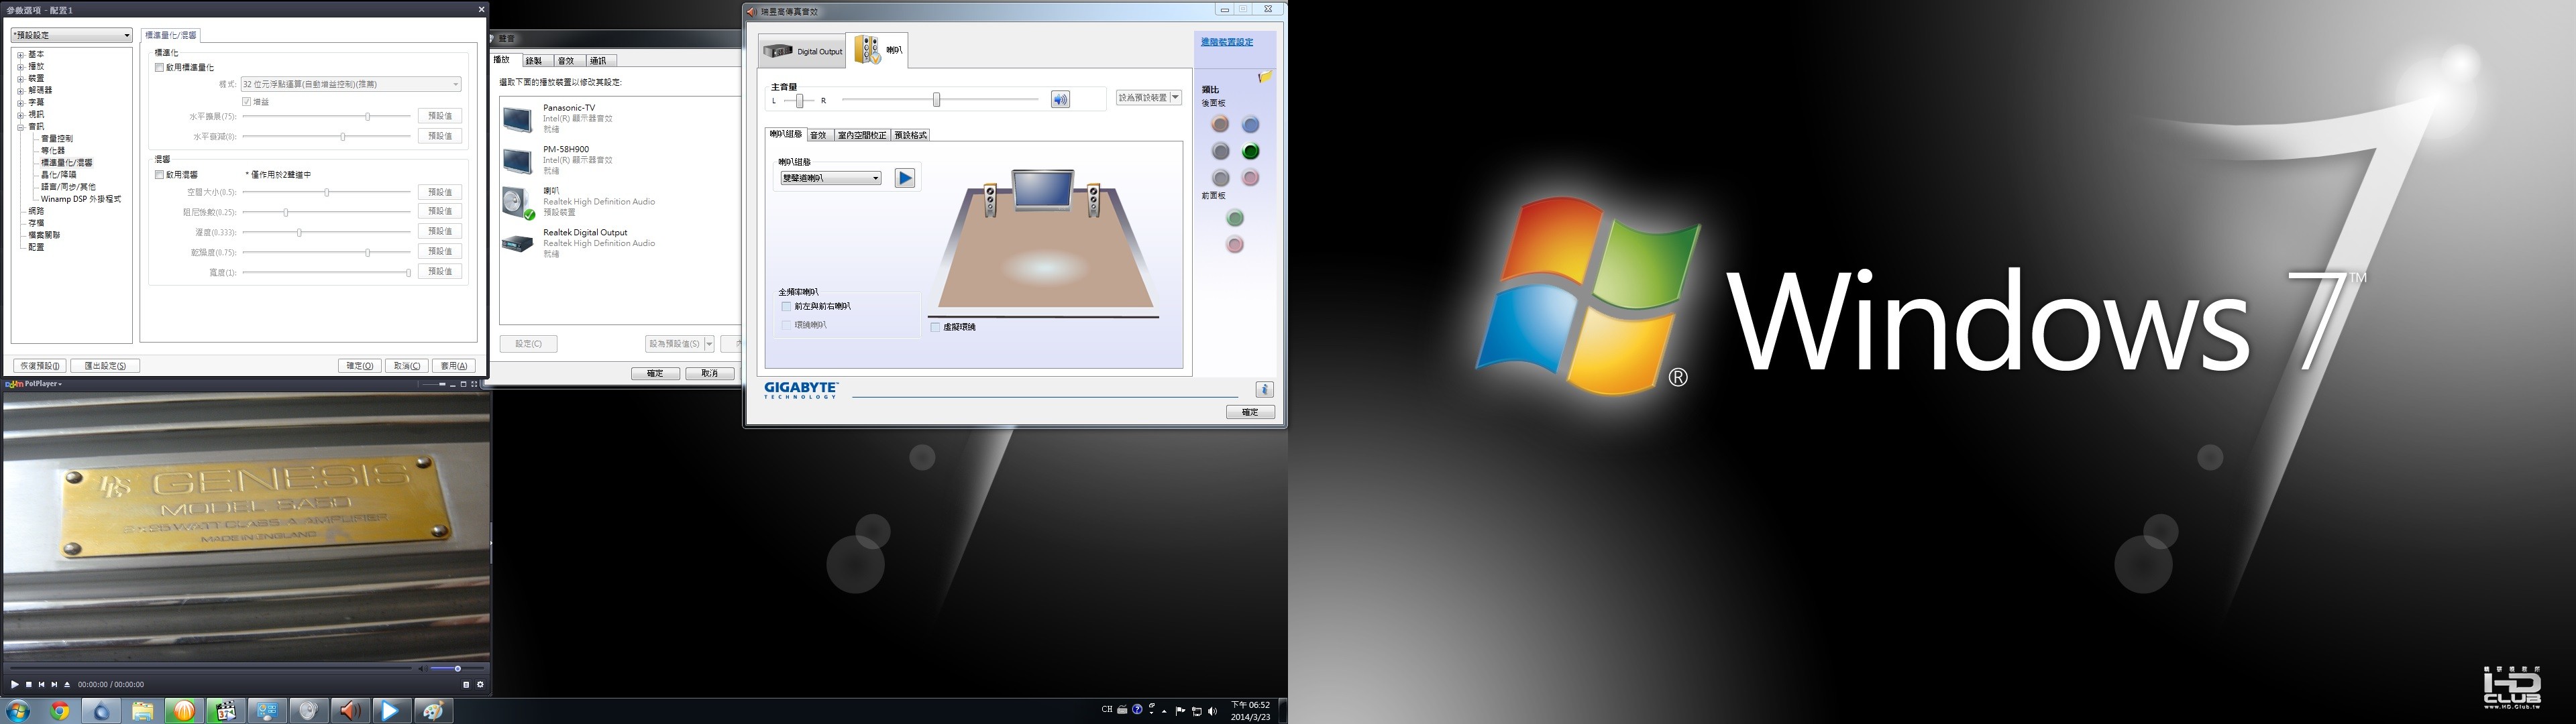2576x724 pixels.
Task: Click the orange rear panel jack
Action: [1220, 125]
